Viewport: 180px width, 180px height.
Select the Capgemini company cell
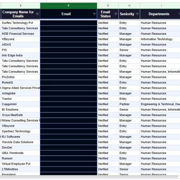(x=21, y=104)
